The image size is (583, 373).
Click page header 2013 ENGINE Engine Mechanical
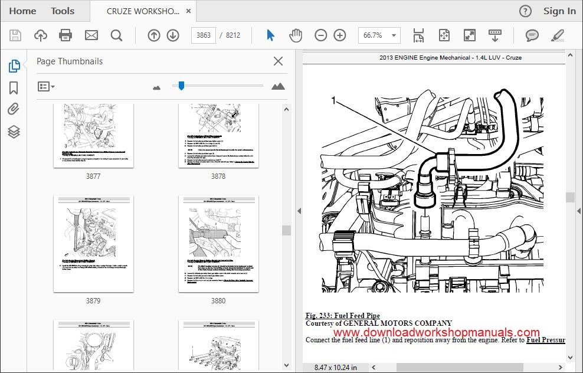[450, 58]
